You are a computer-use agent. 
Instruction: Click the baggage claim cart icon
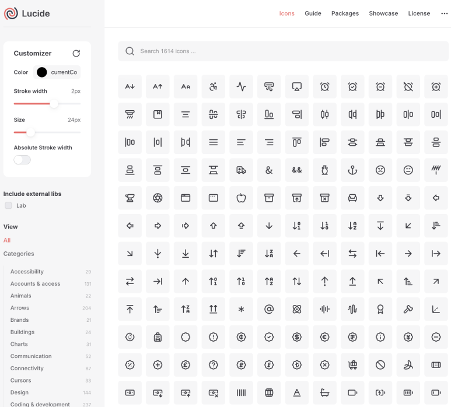(352, 365)
